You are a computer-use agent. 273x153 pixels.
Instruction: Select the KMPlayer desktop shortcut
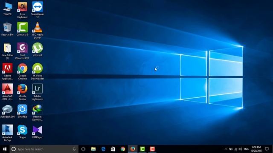tap(38, 132)
